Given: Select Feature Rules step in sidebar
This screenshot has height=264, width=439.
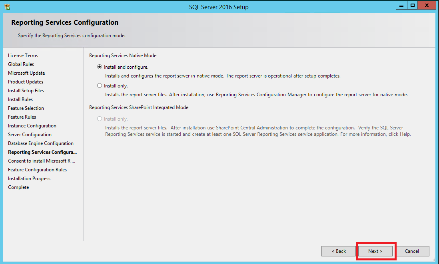Looking at the screenshot, I should [x=22, y=117].
